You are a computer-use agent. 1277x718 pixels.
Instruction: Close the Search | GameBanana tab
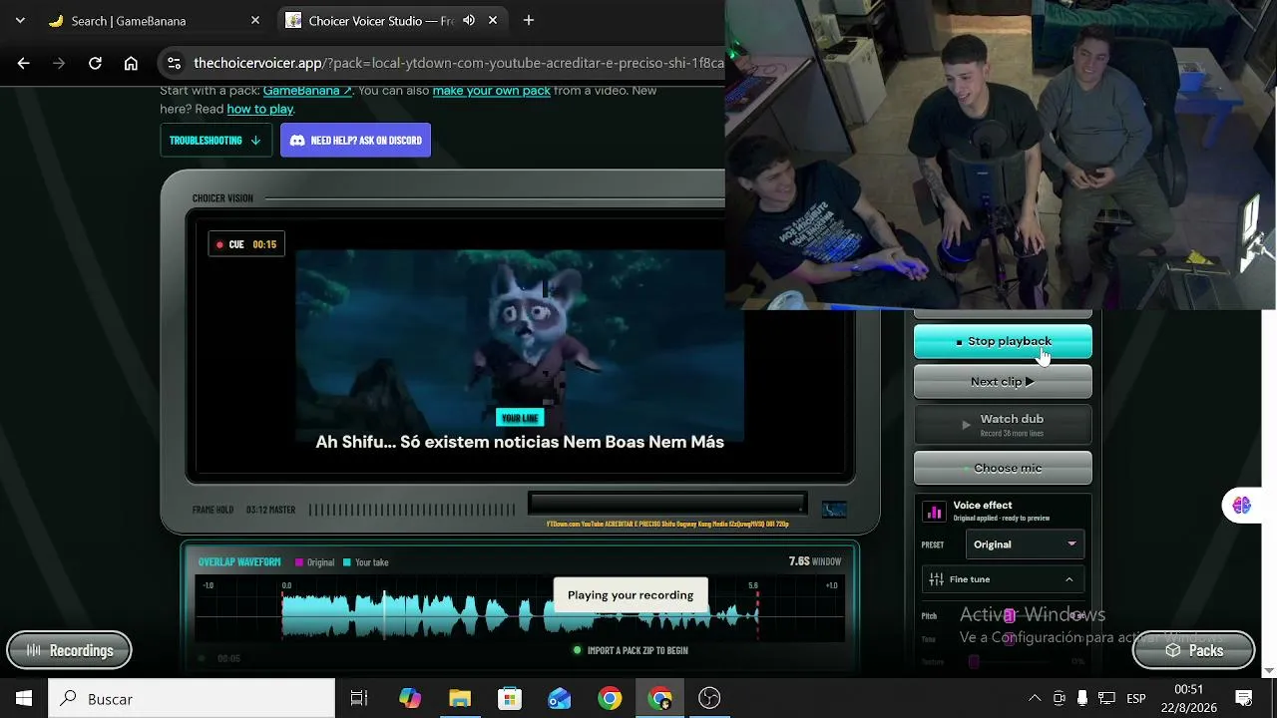[x=255, y=20]
